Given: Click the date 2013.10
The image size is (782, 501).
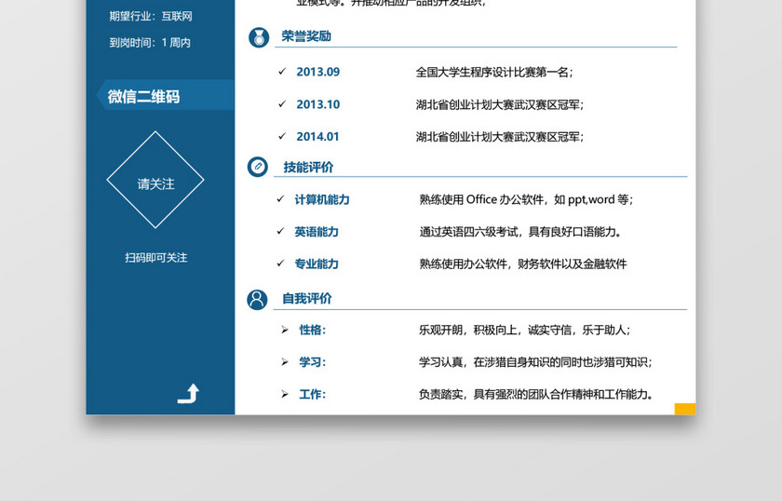Looking at the screenshot, I should click(318, 104).
